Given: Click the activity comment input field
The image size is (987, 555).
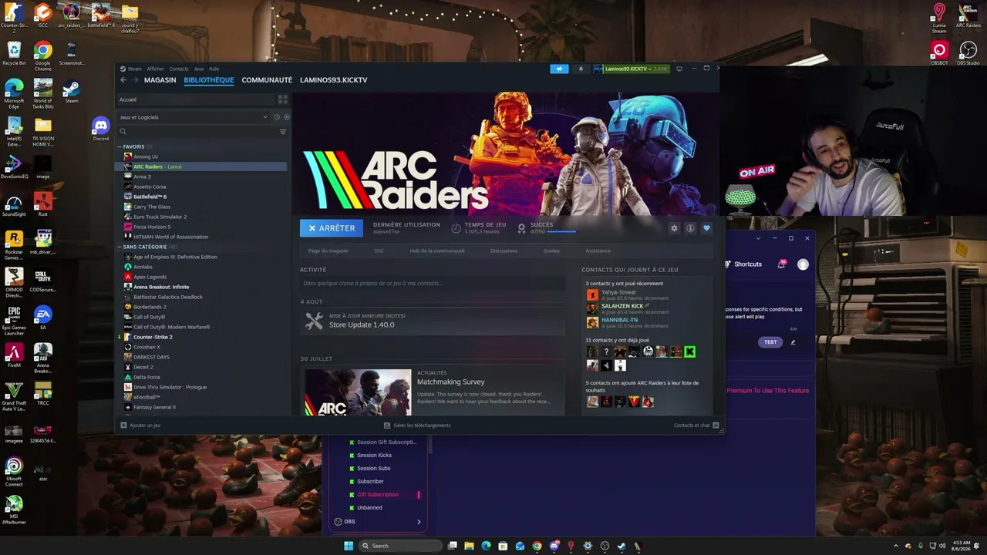Looking at the screenshot, I should click(x=432, y=284).
